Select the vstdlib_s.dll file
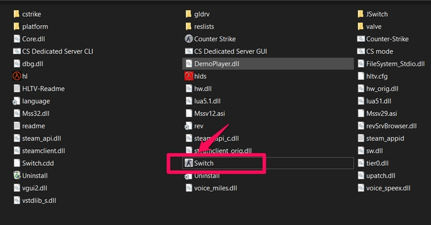The height and width of the screenshot is (225, 431). click(x=34, y=201)
